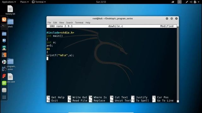
Task: Click '^T To Spell' shortcut label
Action: click(140, 100)
